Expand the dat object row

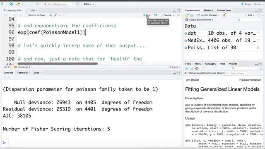tap(186, 33)
